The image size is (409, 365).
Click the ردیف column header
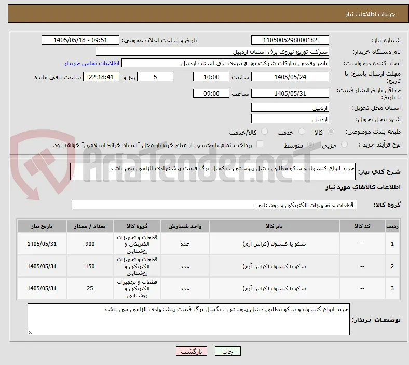tap(392, 226)
